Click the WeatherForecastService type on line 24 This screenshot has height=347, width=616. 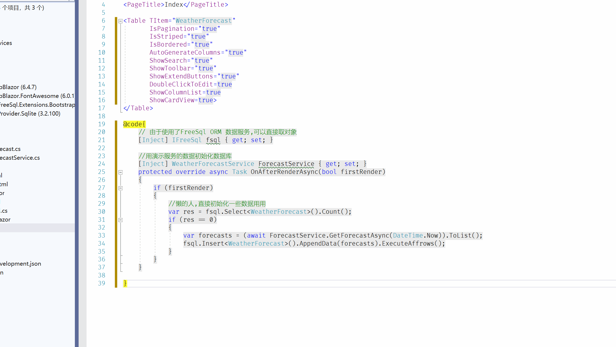click(x=213, y=164)
